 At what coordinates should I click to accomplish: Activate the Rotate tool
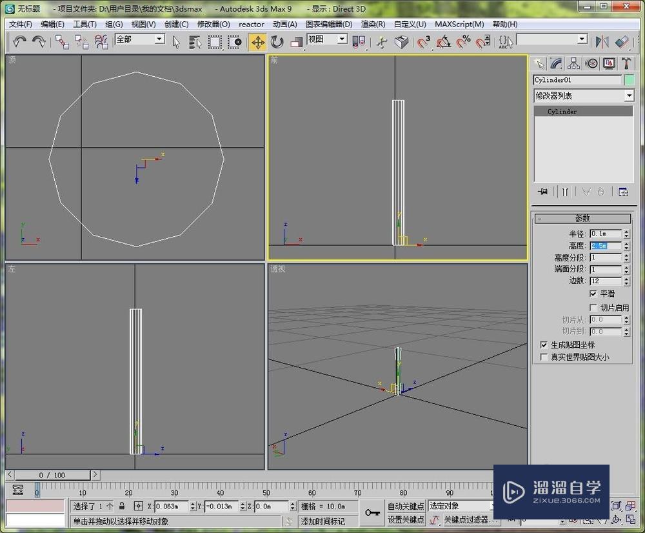pos(277,42)
